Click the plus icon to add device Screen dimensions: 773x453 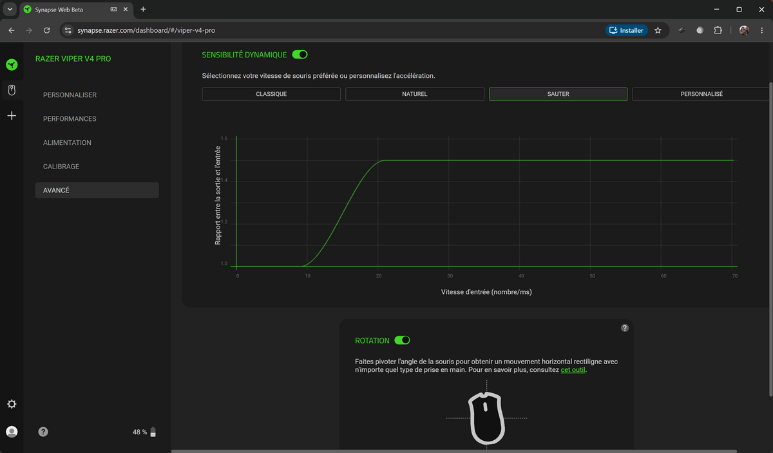[x=12, y=116]
